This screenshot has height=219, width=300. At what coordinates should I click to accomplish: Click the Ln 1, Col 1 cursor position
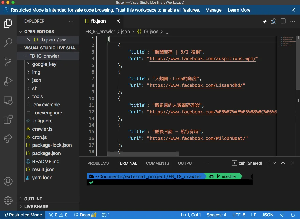[191, 215]
